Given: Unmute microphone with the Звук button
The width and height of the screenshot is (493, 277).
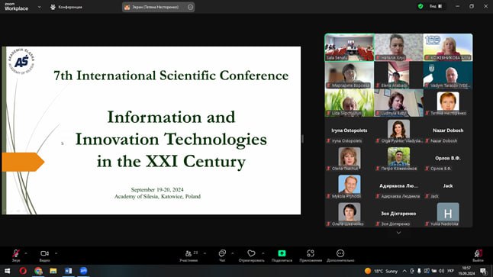Looking at the screenshot, I should point(16,256).
